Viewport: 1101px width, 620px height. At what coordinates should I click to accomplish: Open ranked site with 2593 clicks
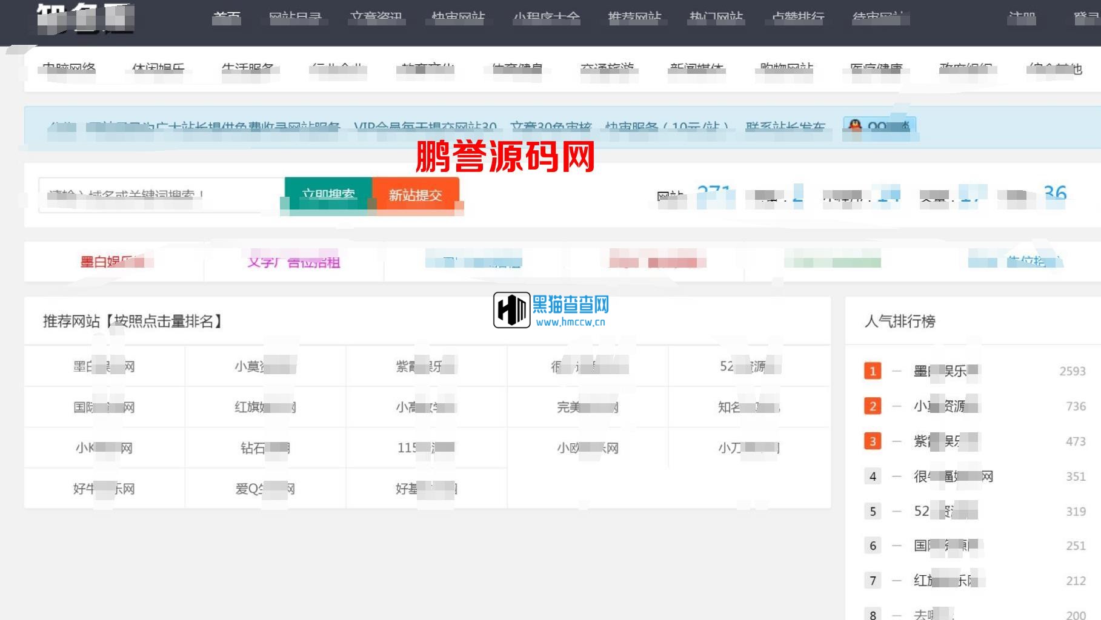945,371
